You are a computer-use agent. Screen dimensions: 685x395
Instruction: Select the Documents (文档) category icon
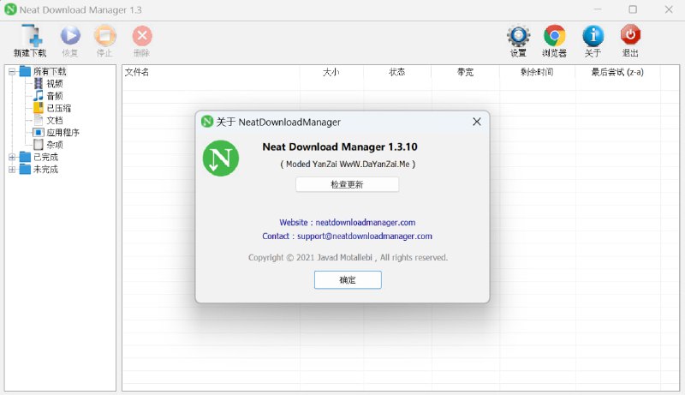(39, 120)
